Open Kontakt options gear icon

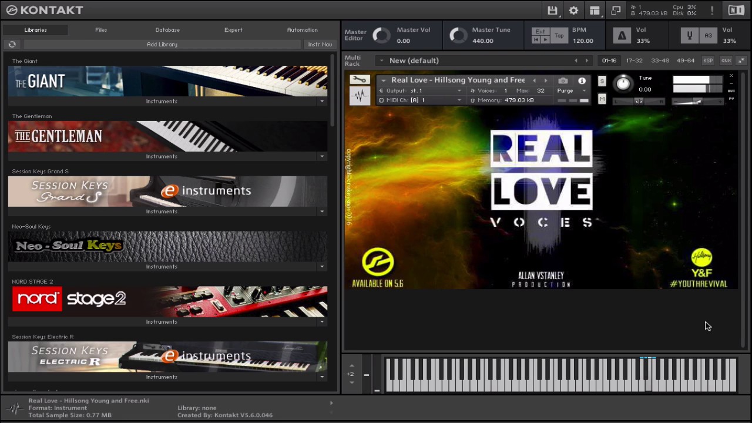573,11
